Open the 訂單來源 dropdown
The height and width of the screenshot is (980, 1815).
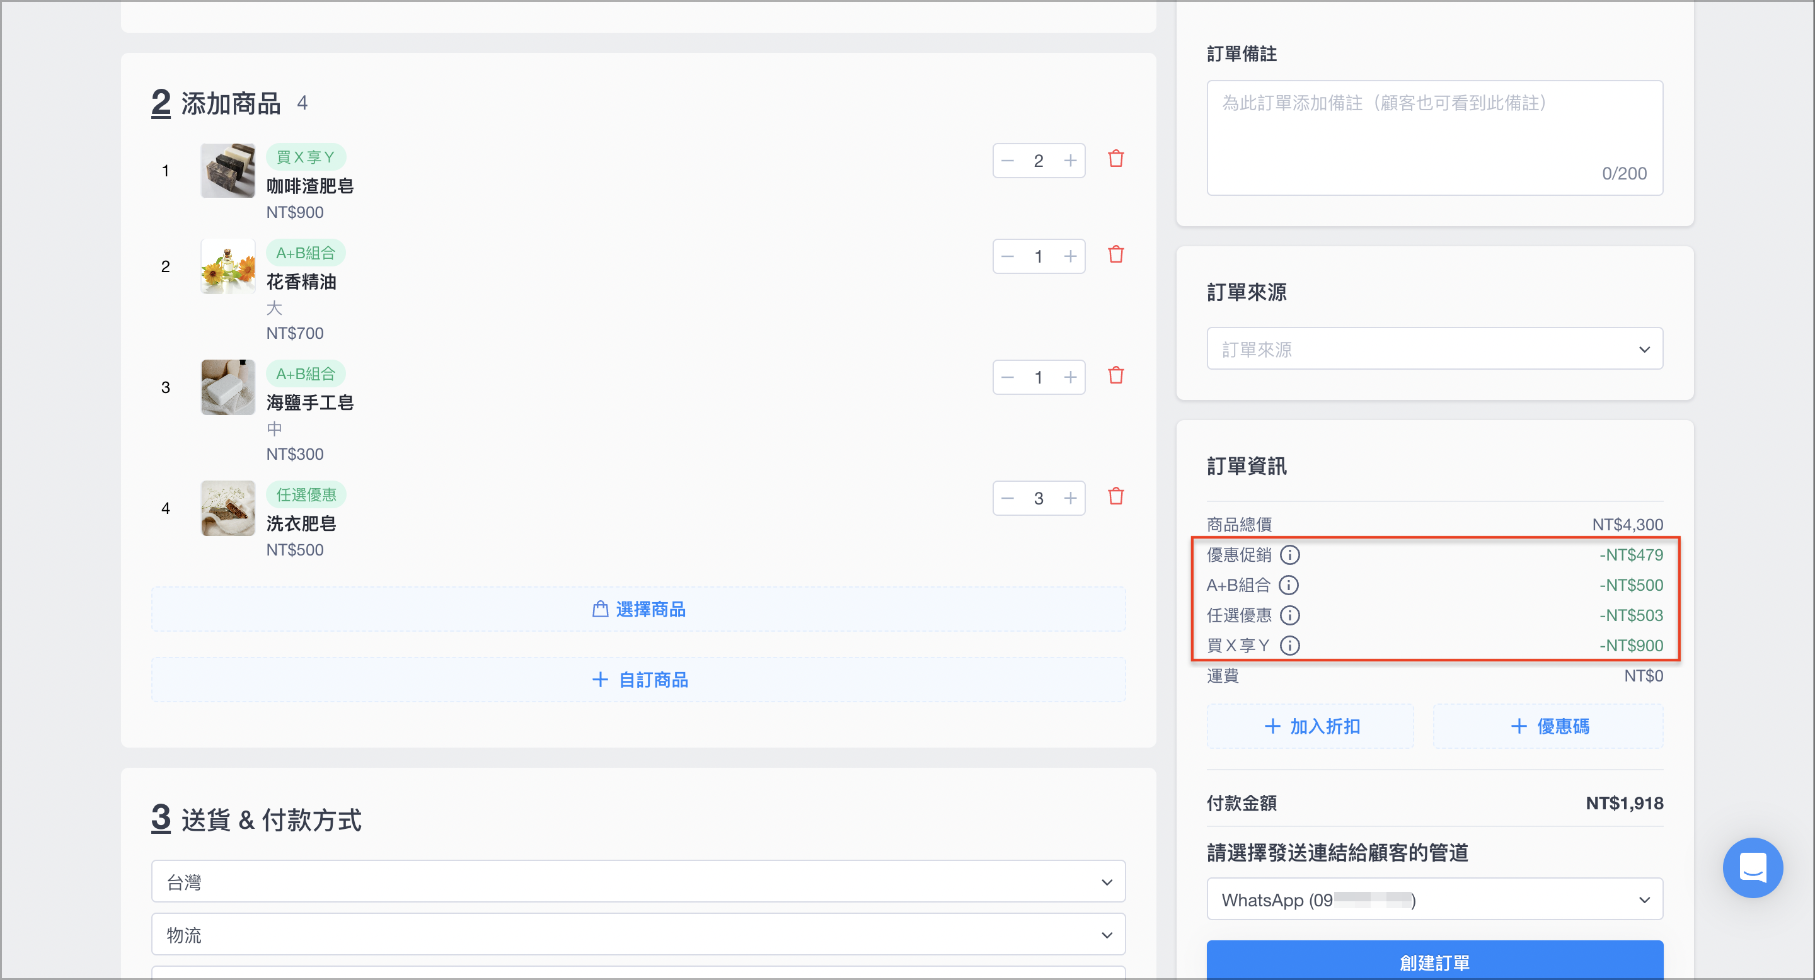point(1435,349)
